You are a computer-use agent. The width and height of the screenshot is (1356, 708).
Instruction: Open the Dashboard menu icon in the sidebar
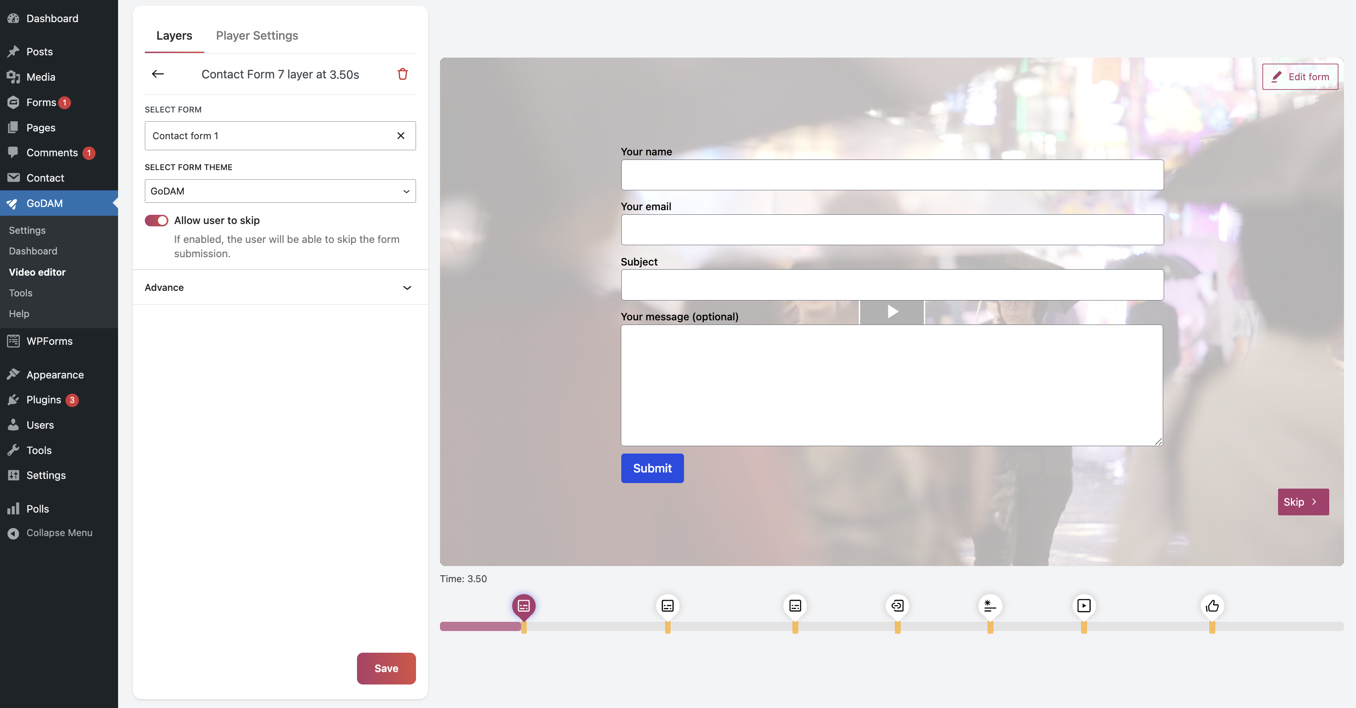click(x=14, y=18)
